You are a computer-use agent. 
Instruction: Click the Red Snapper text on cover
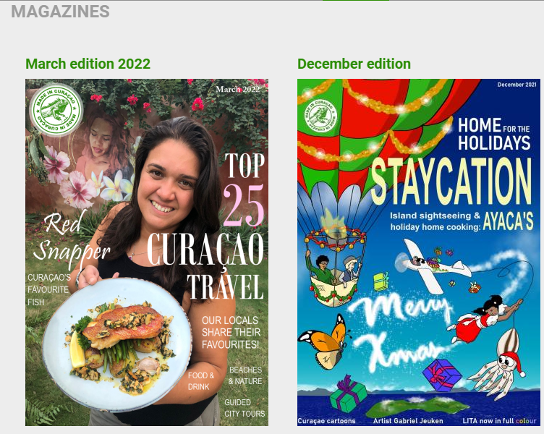[x=71, y=239]
